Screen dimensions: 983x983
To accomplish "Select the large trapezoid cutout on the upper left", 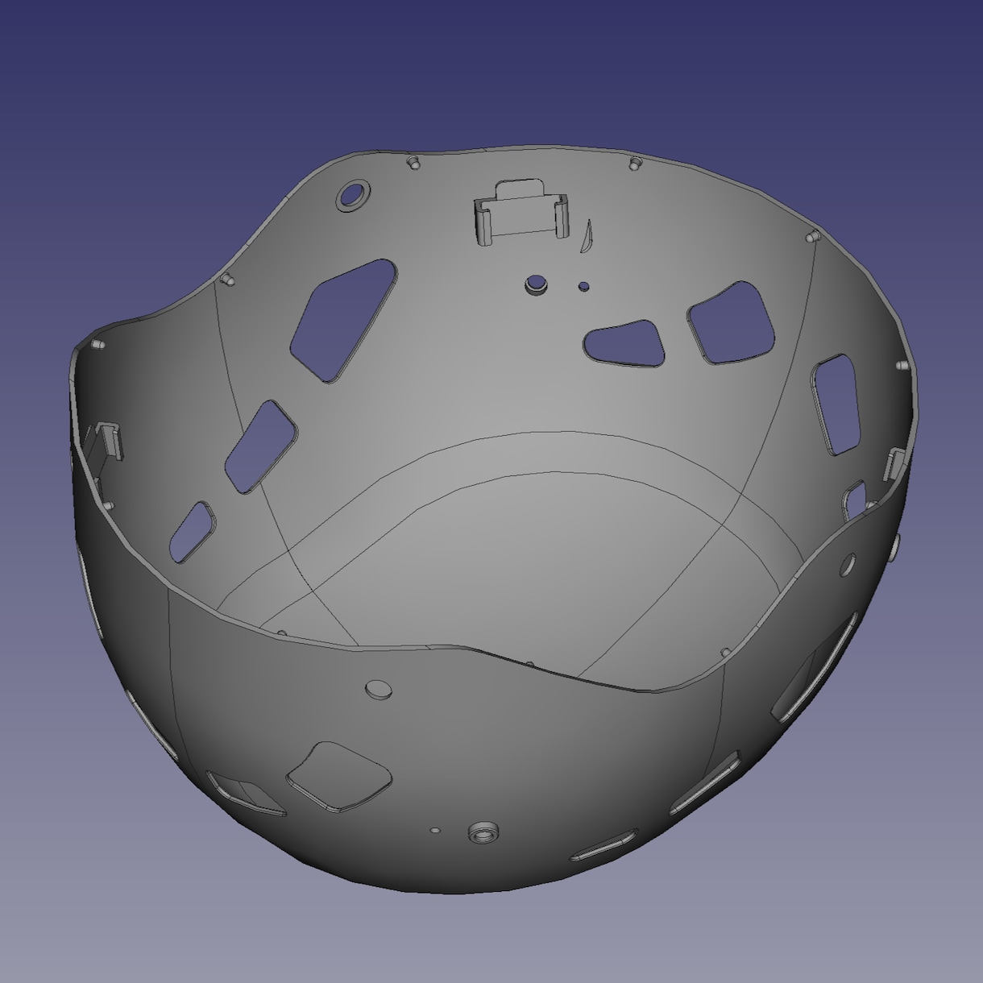I will click(344, 320).
